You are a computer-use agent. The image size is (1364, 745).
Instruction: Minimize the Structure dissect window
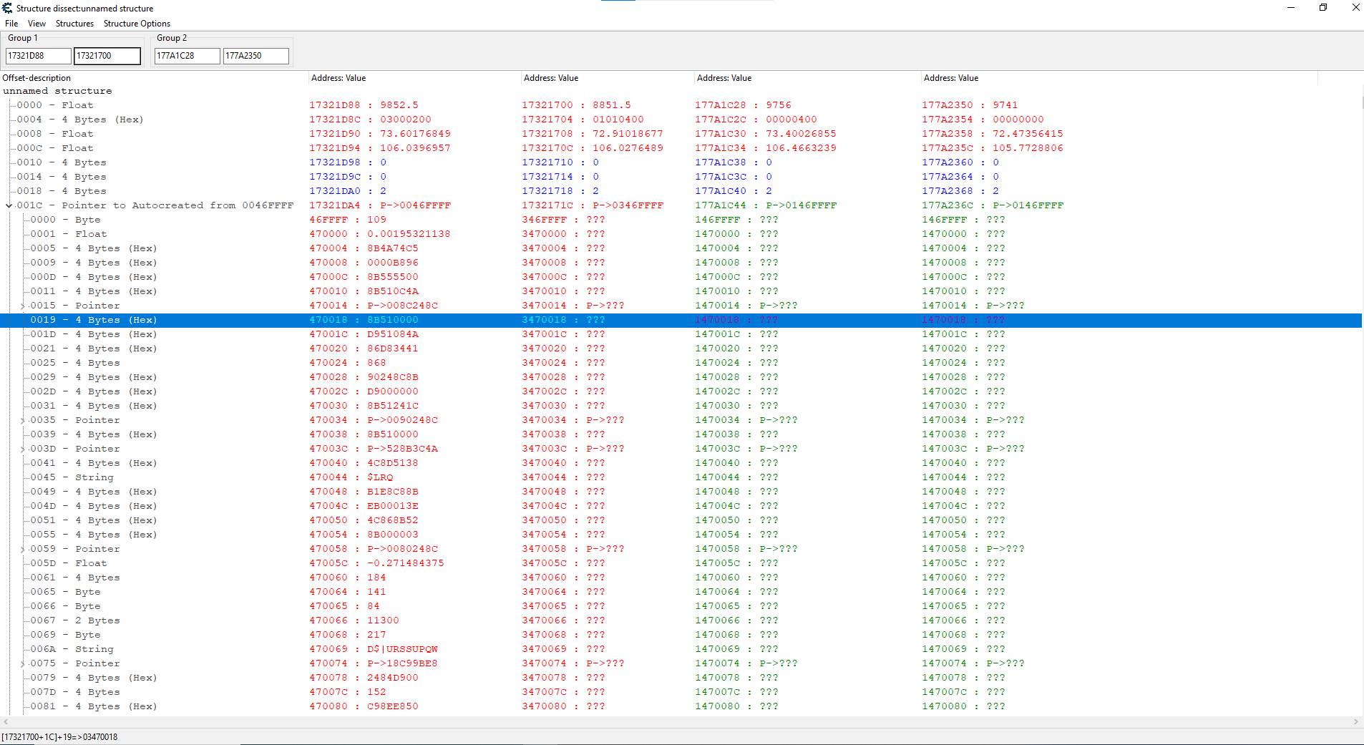(x=1291, y=8)
